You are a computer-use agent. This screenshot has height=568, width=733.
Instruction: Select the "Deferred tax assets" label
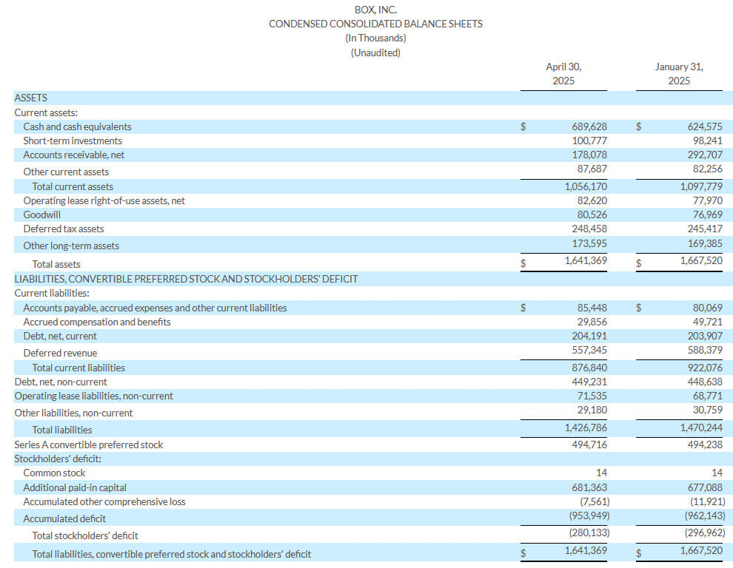[x=64, y=229]
